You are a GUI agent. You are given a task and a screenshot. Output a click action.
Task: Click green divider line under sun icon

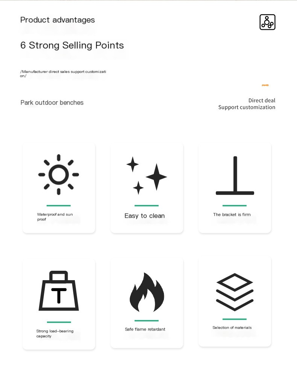tap(59, 206)
